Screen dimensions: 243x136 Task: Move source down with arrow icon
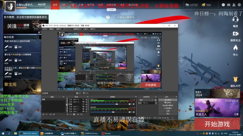point(81,115)
